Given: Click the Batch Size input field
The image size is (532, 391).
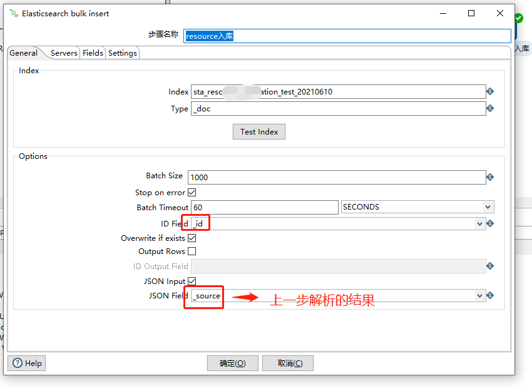Looking at the screenshot, I should click(x=337, y=177).
